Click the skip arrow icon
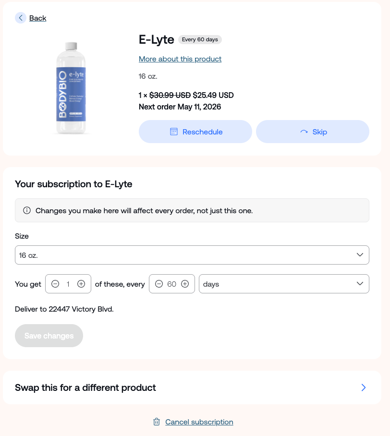Image resolution: width=390 pixels, height=436 pixels. (304, 132)
